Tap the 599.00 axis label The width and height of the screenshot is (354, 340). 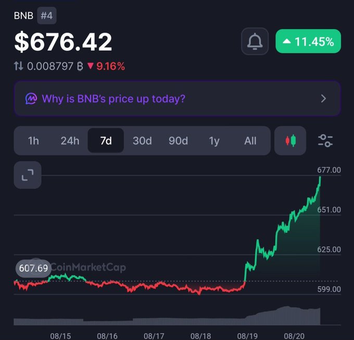click(329, 289)
